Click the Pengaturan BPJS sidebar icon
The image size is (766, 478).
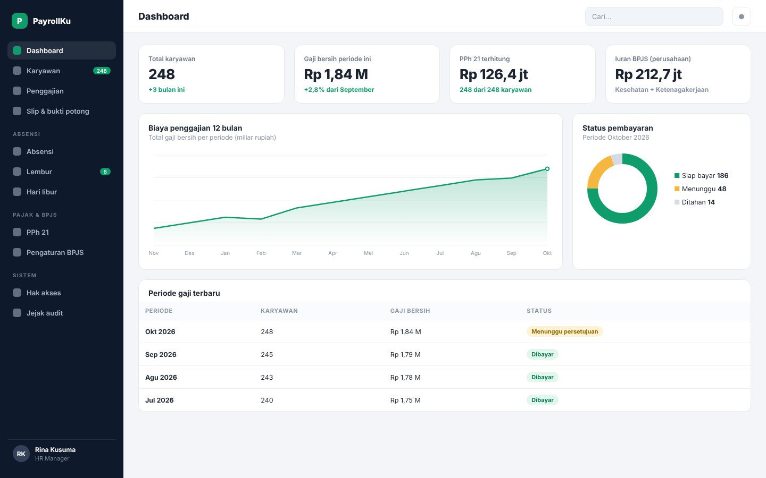point(17,252)
